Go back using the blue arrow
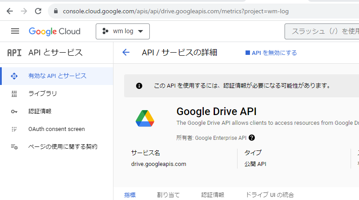The image size is (359, 200). click(x=126, y=53)
